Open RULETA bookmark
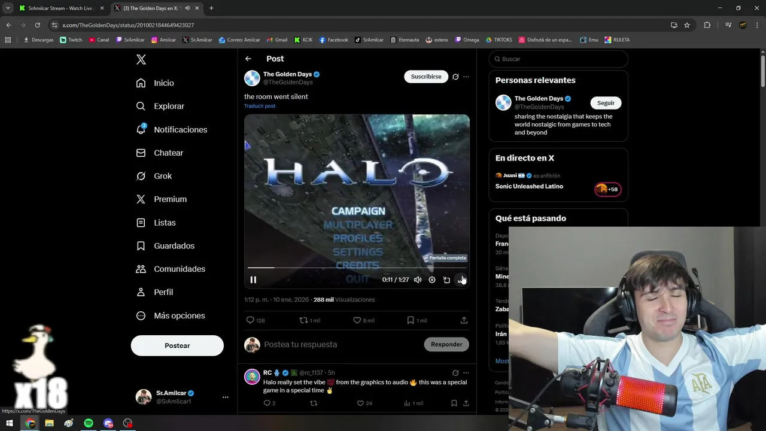Screen dimensions: 766x431 click(617, 40)
